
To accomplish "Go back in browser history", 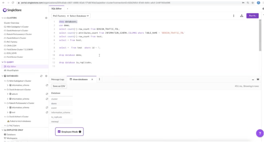I will point(3,3).
